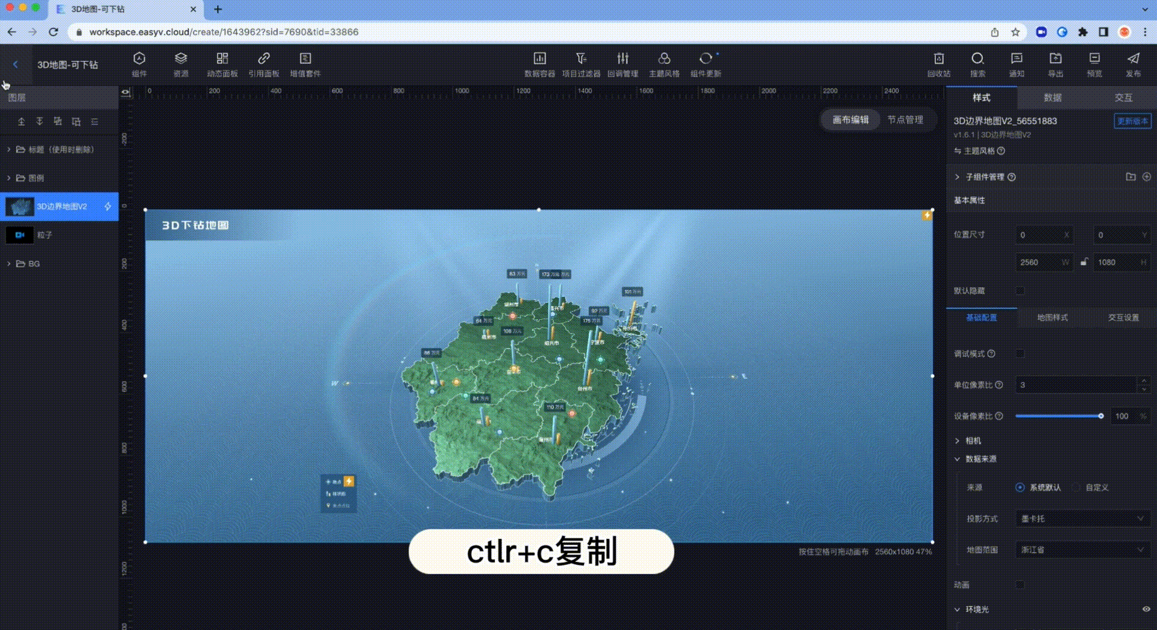Image resolution: width=1157 pixels, height=630 pixels.
Task: Open the 交互设置 sub-tab
Action: click(1123, 317)
